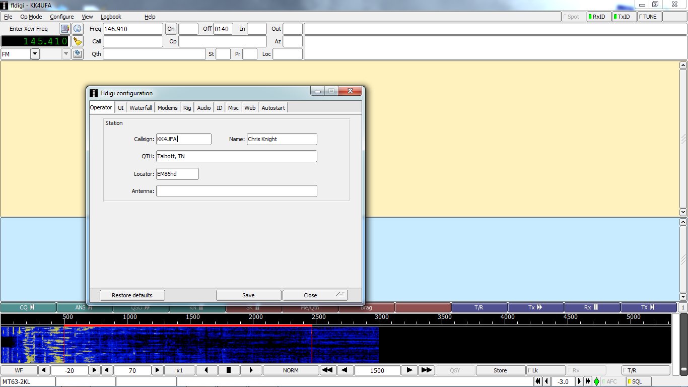Click the Rx macro button

[x=592, y=307]
